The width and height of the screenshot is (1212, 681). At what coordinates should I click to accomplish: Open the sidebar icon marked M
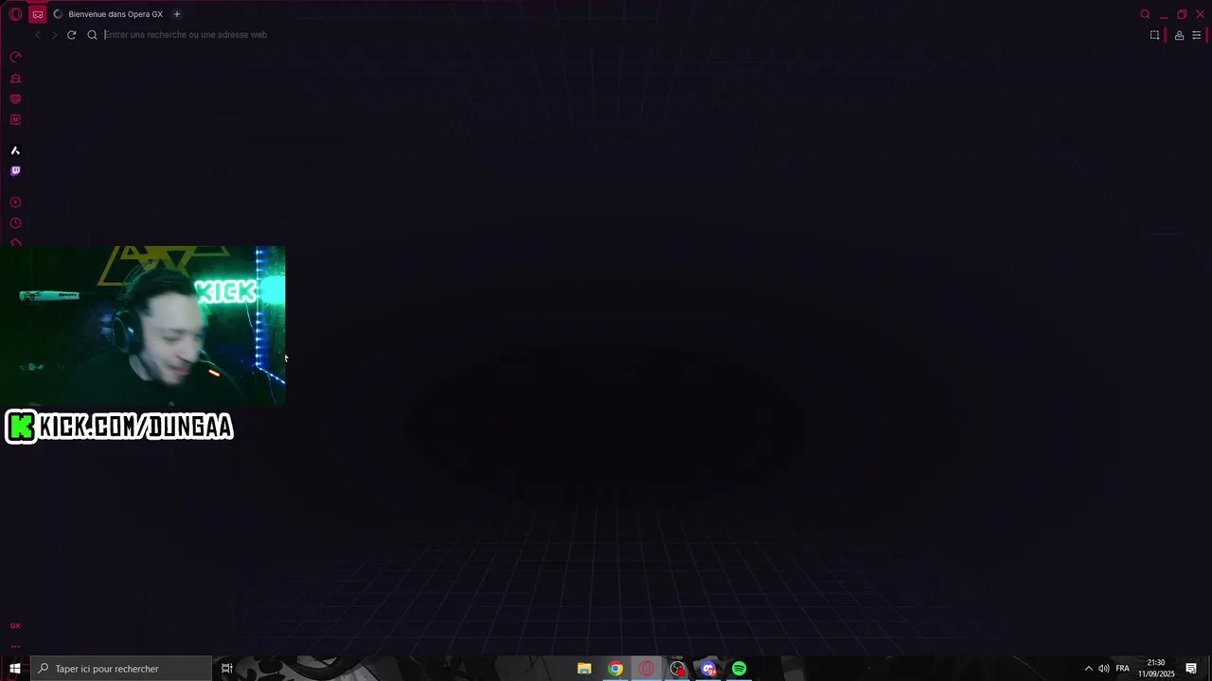[15, 120]
